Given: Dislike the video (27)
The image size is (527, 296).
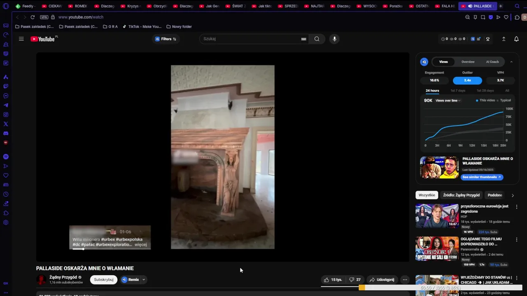Looking at the screenshot, I should 355,280.
